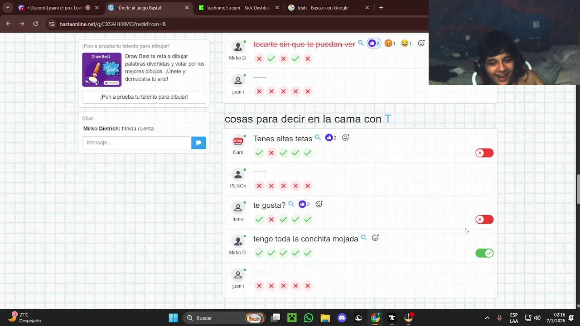Image resolution: width=580 pixels, height=326 pixels.
Task: Add reaction to "tocarte sin que te puedan ver"
Action: click(x=421, y=43)
